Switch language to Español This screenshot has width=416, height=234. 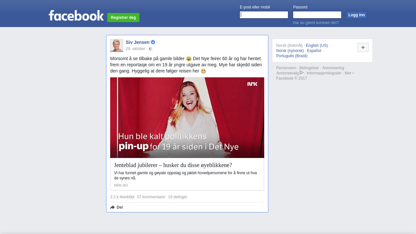(314, 51)
